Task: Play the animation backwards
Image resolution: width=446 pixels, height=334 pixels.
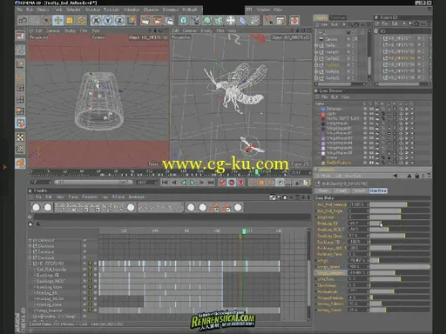Action: tap(184, 183)
